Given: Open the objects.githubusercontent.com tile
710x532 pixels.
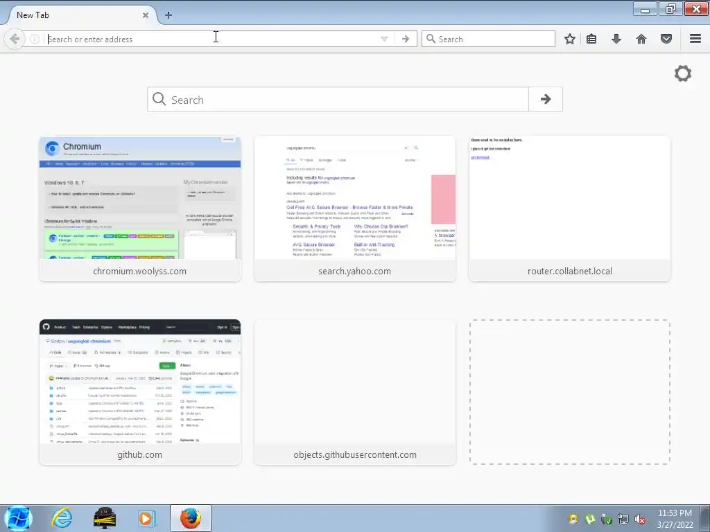Looking at the screenshot, I should (355, 392).
